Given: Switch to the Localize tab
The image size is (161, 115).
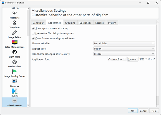Looking at the screenshot, I should [99, 23].
